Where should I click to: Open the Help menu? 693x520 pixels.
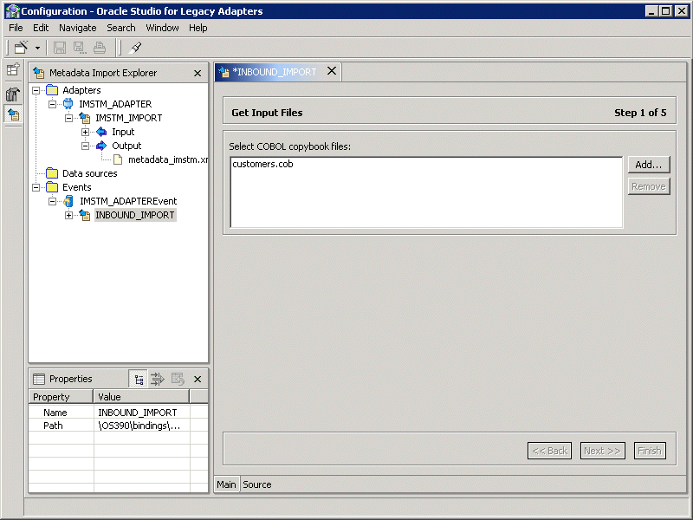coord(198,28)
